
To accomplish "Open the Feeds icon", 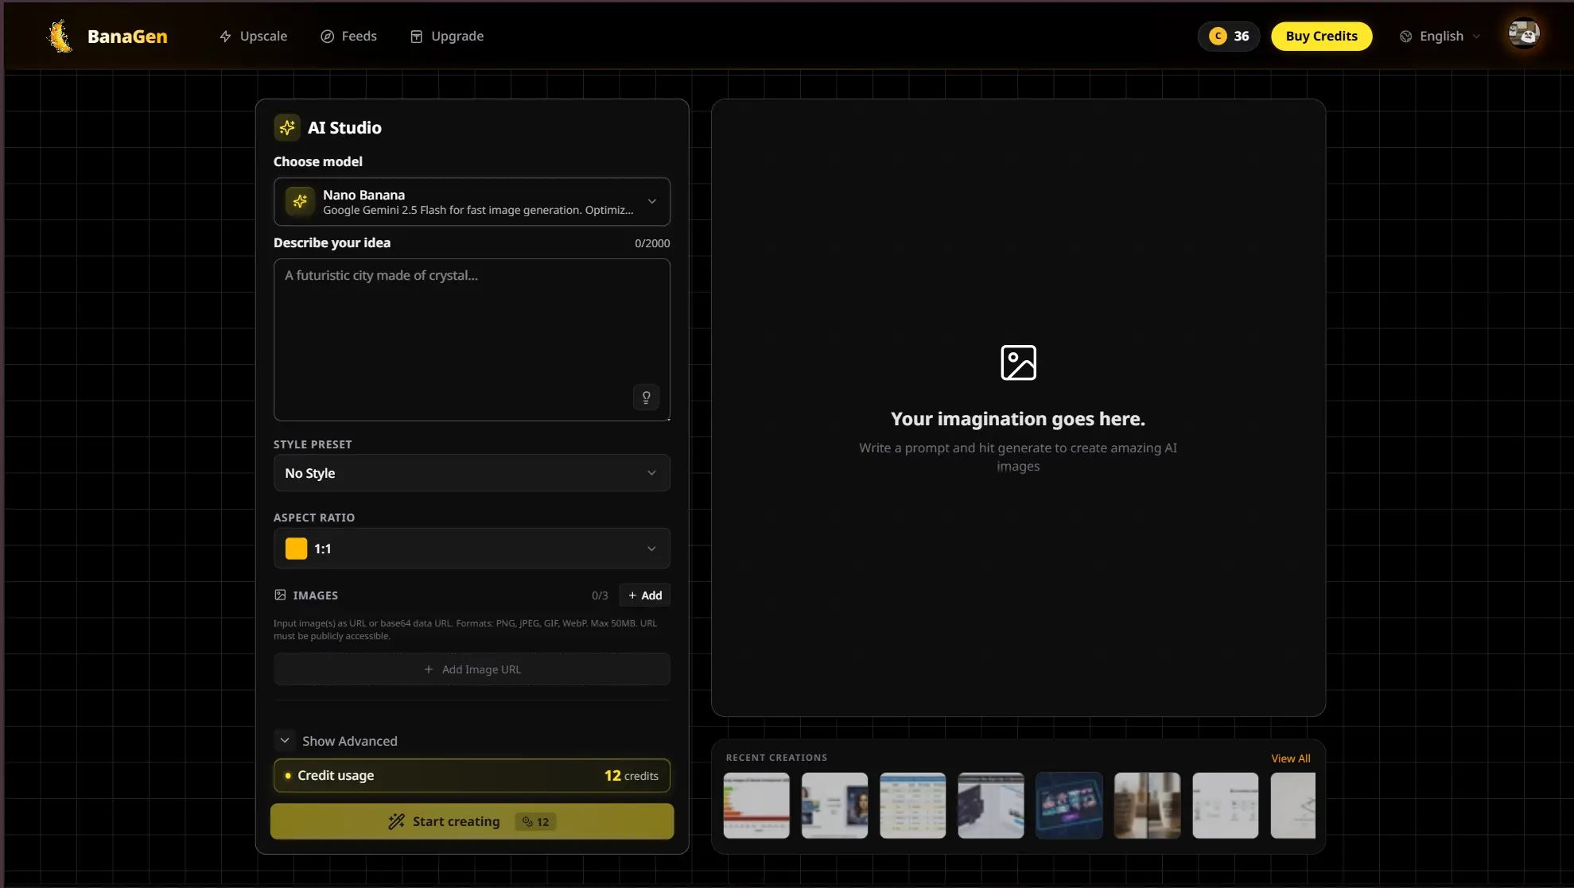I will (x=326, y=36).
